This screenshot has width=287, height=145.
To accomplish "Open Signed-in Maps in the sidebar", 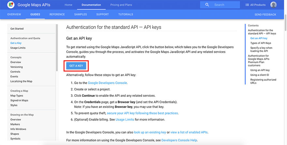I will pos(19,100).
